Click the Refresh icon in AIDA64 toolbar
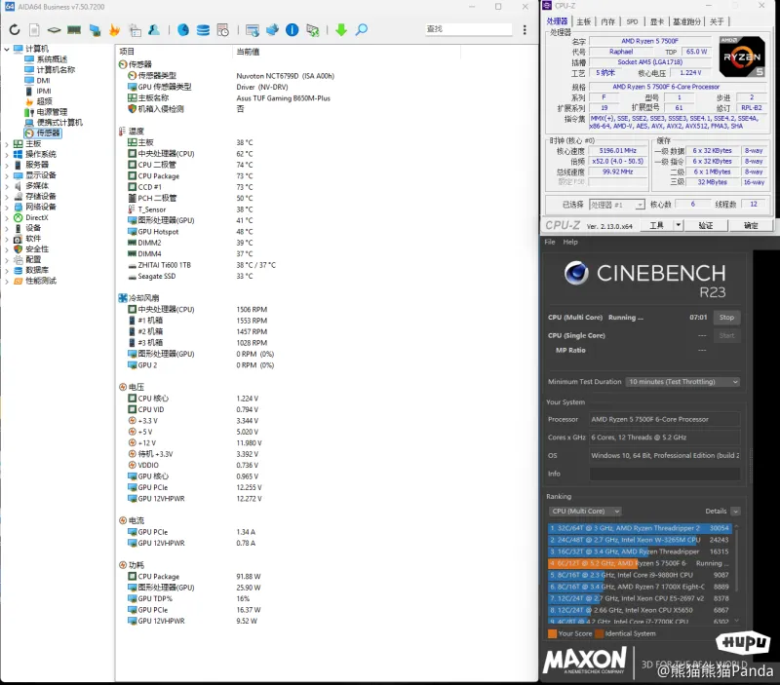780x685 pixels. point(15,30)
